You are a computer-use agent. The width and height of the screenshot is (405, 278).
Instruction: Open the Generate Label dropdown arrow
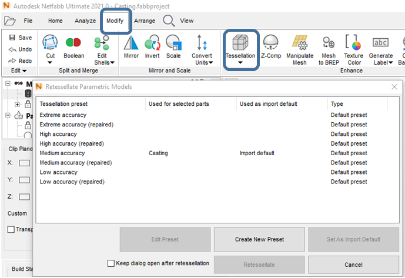pos(390,62)
